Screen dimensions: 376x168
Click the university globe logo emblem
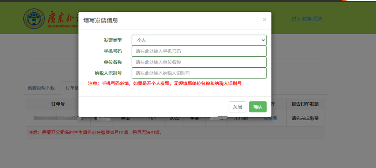click(34, 18)
